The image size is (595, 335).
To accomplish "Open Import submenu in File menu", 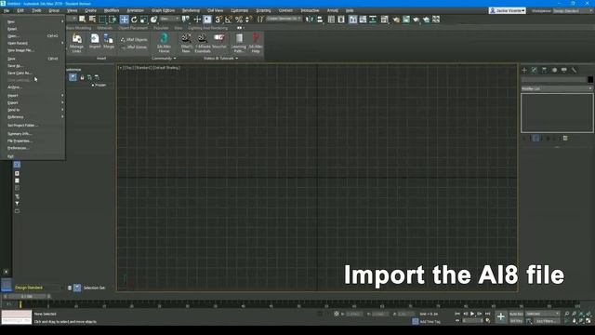I will tap(33, 95).
